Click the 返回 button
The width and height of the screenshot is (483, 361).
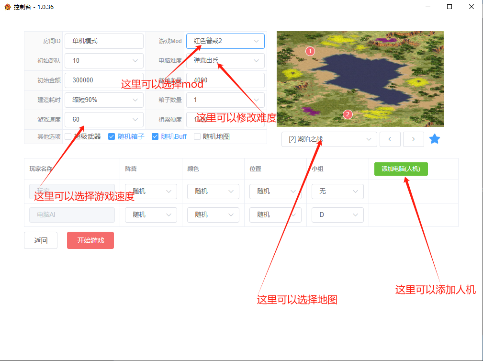pos(41,240)
